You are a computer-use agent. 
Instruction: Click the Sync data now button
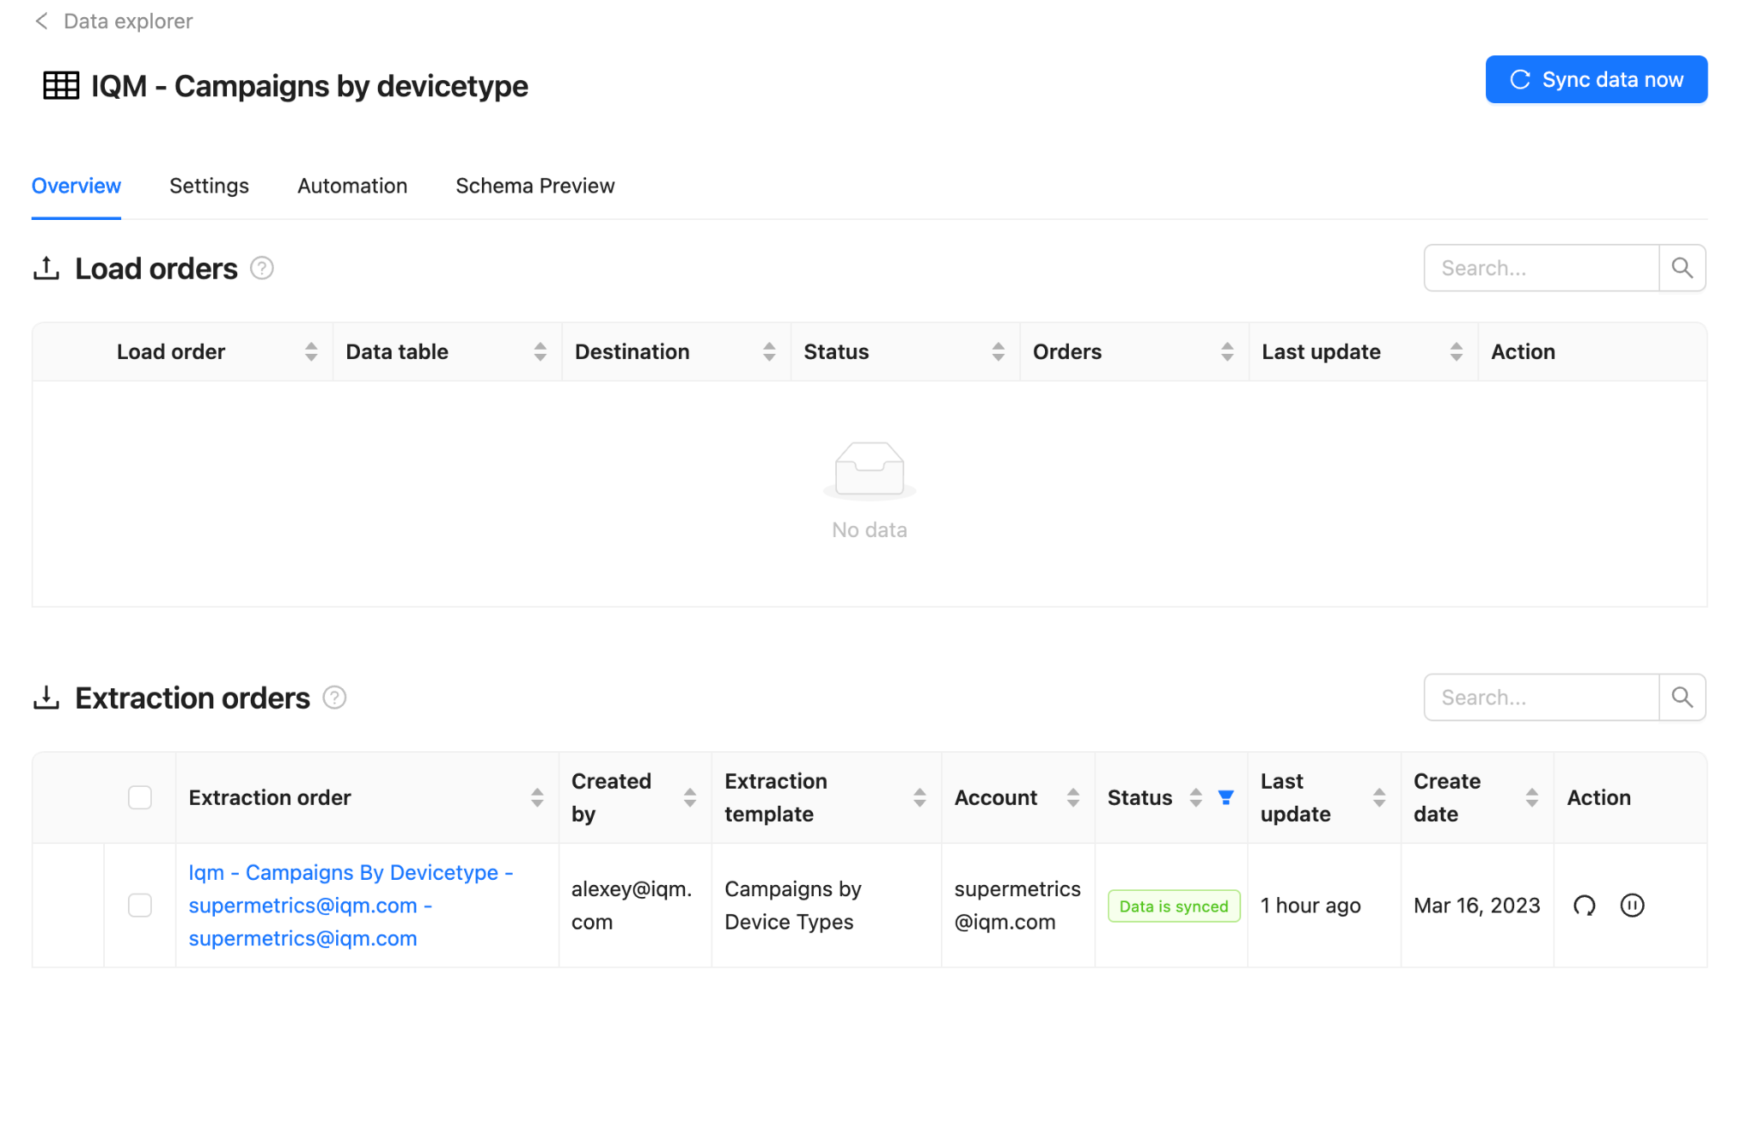click(x=1596, y=79)
